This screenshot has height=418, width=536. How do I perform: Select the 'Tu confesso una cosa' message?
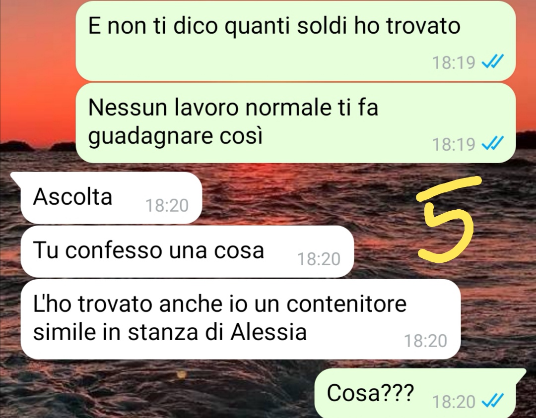tap(187, 252)
